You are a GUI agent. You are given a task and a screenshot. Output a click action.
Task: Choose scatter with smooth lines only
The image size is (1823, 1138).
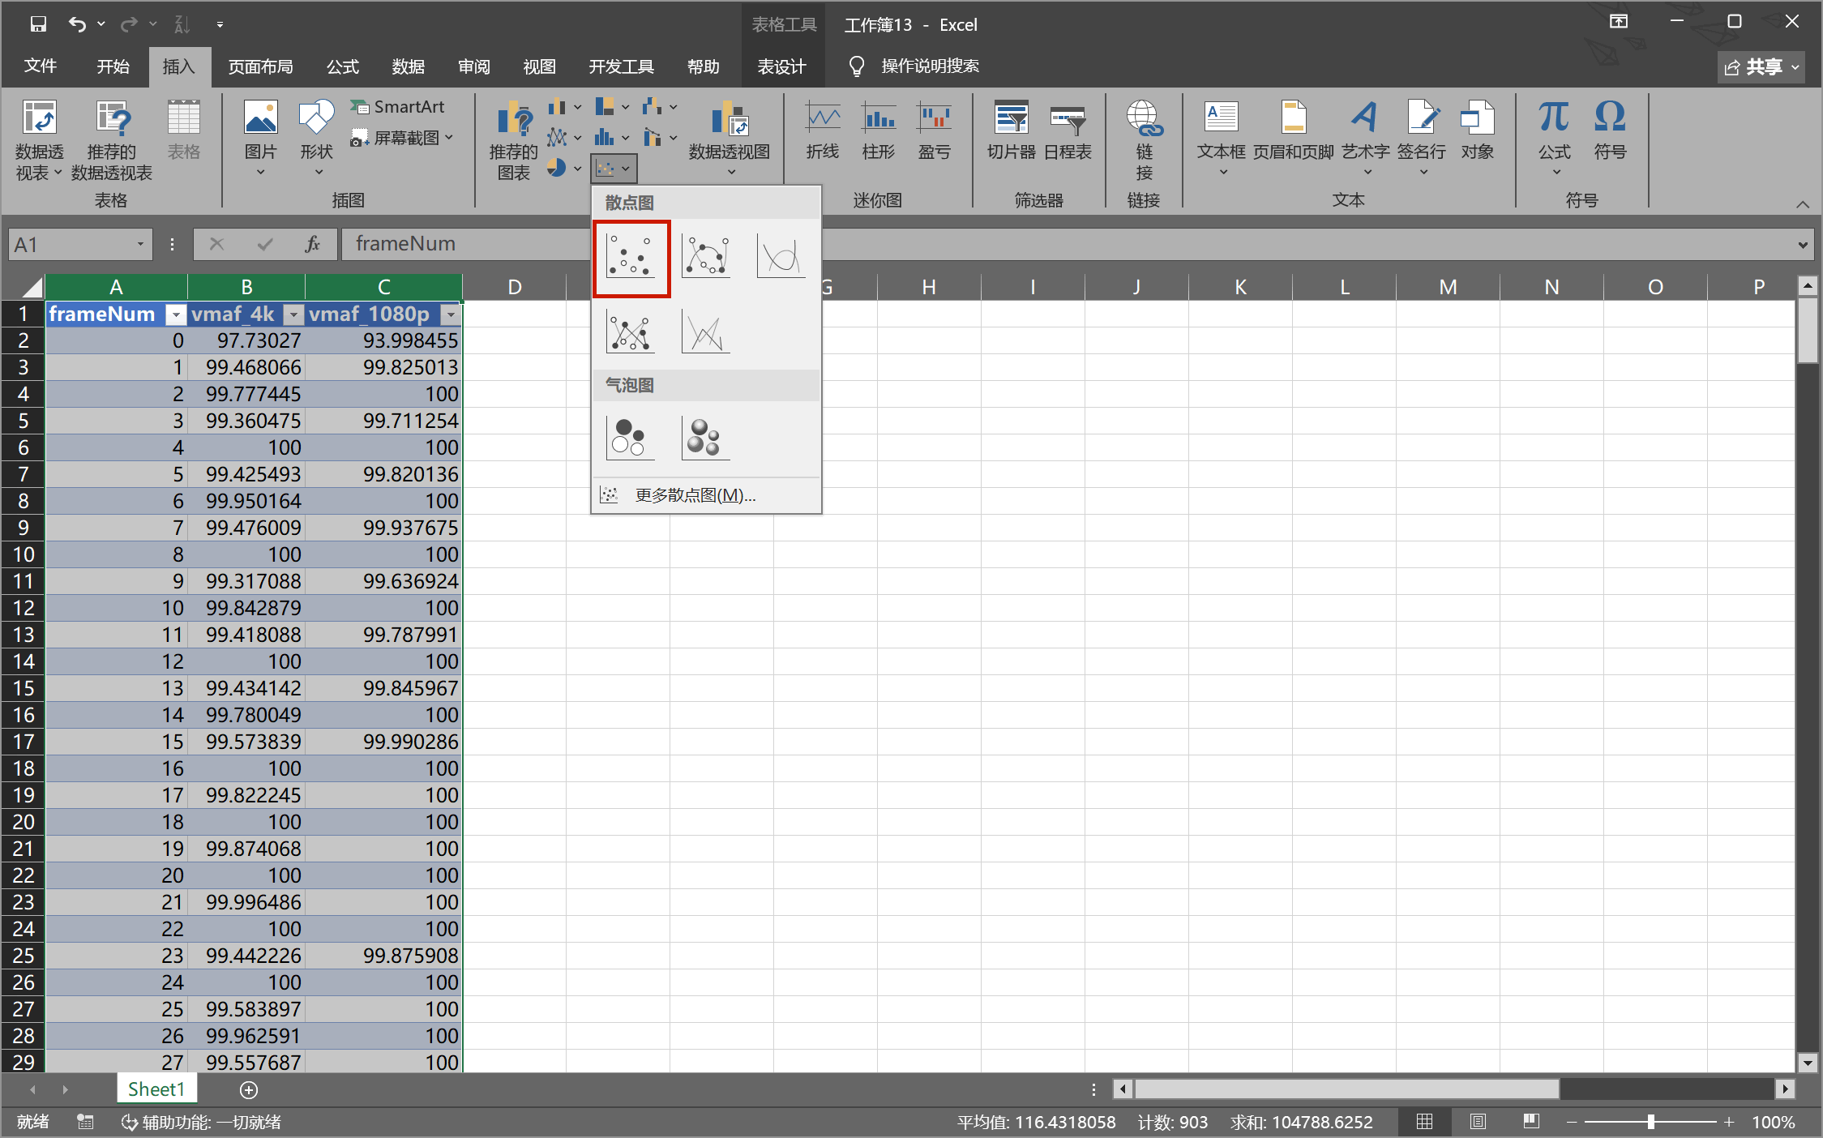[781, 258]
